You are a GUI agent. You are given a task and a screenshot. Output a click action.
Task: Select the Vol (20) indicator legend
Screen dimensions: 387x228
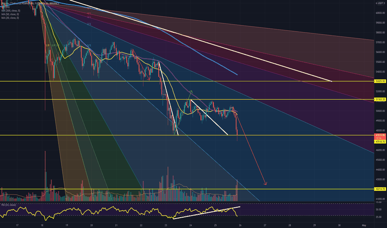[5, 7]
